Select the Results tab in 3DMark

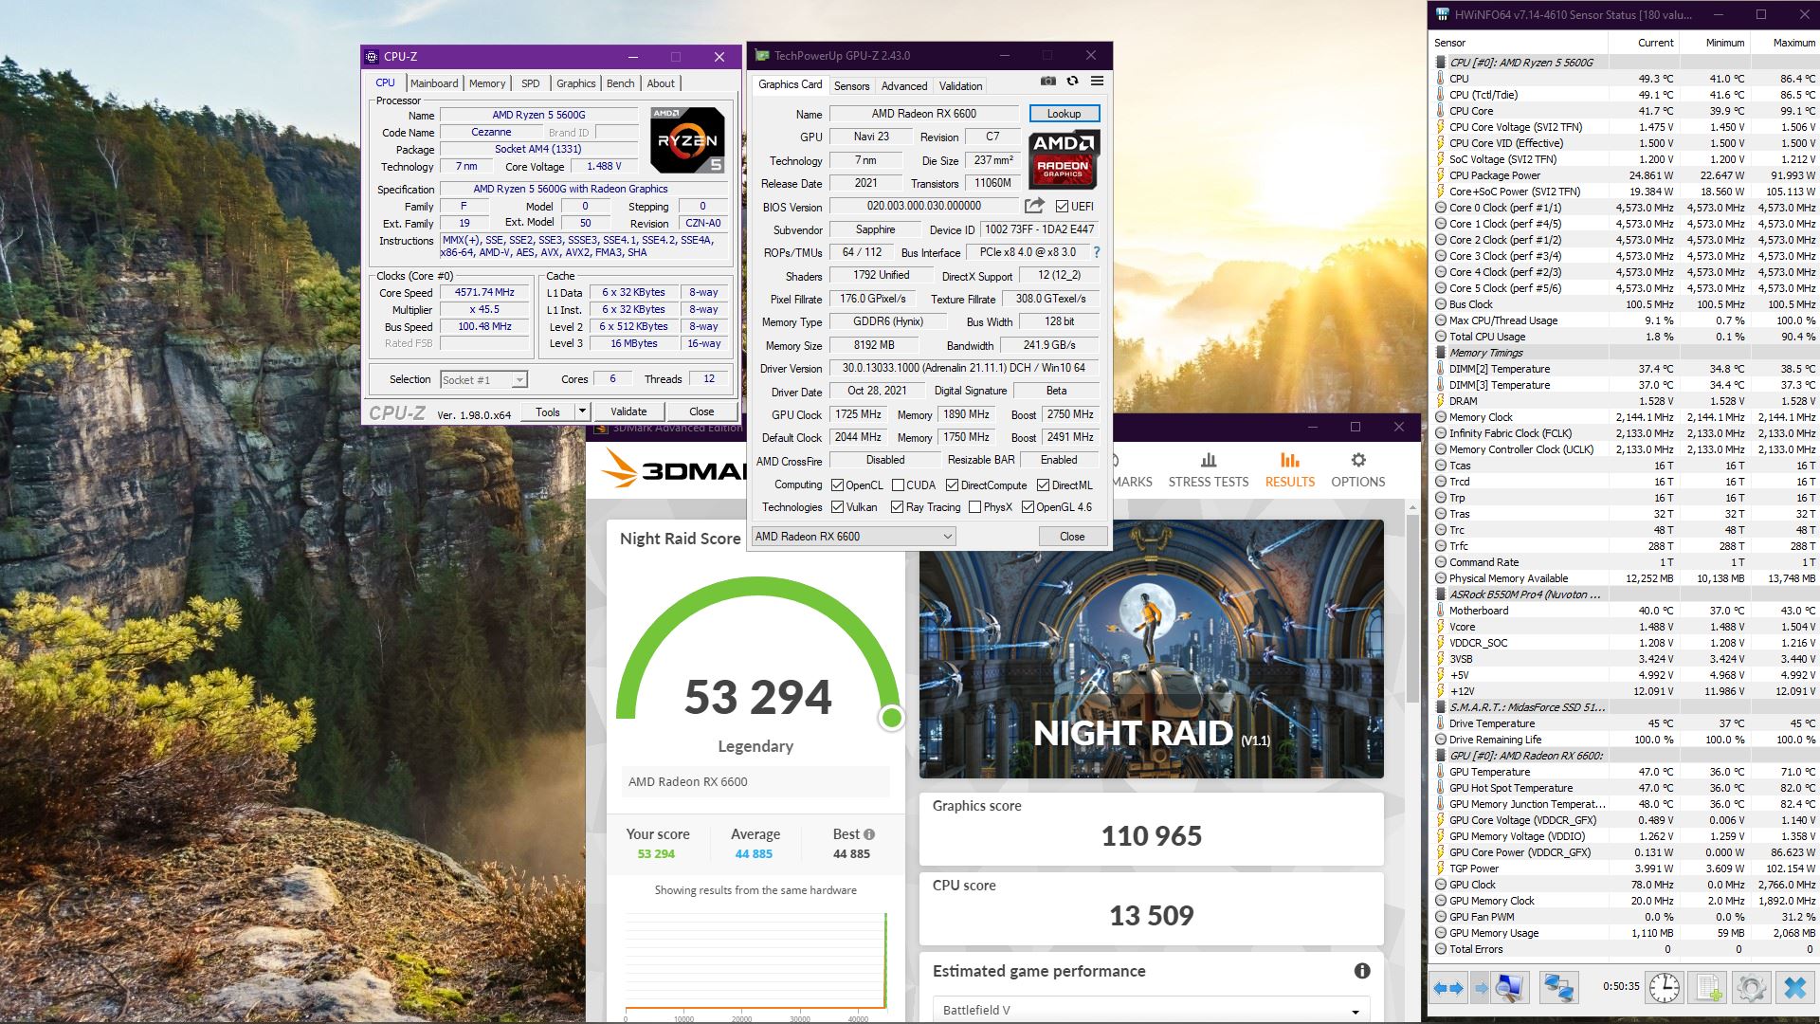pos(1290,469)
